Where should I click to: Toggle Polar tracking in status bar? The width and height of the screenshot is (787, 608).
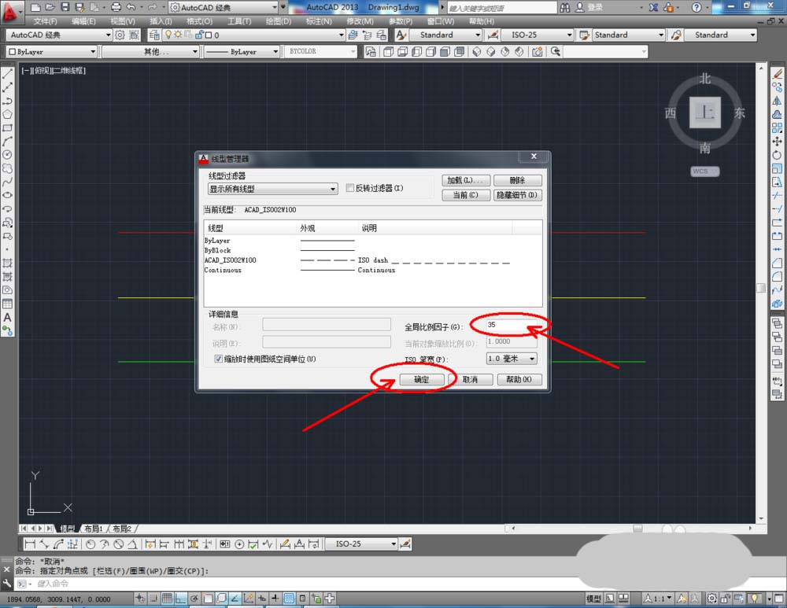point(194,598)
